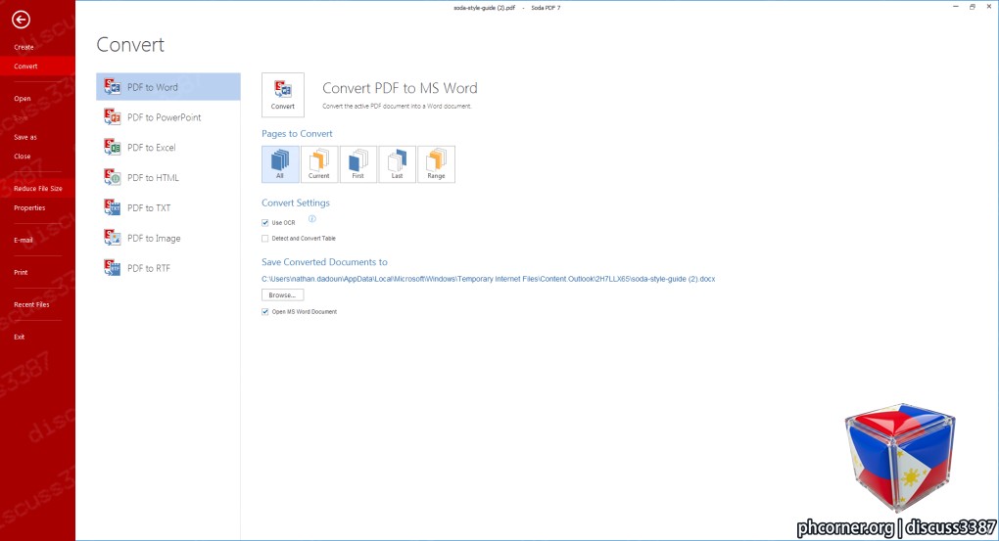Select PDF to HTML icon
Viewport: 999px width, 541px height.
click(x=113, y=177)
